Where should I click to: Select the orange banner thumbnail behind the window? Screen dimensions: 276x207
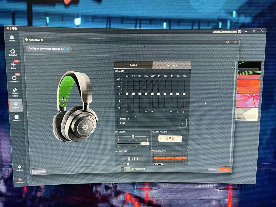pyautogui.click(x=248, y=86)
